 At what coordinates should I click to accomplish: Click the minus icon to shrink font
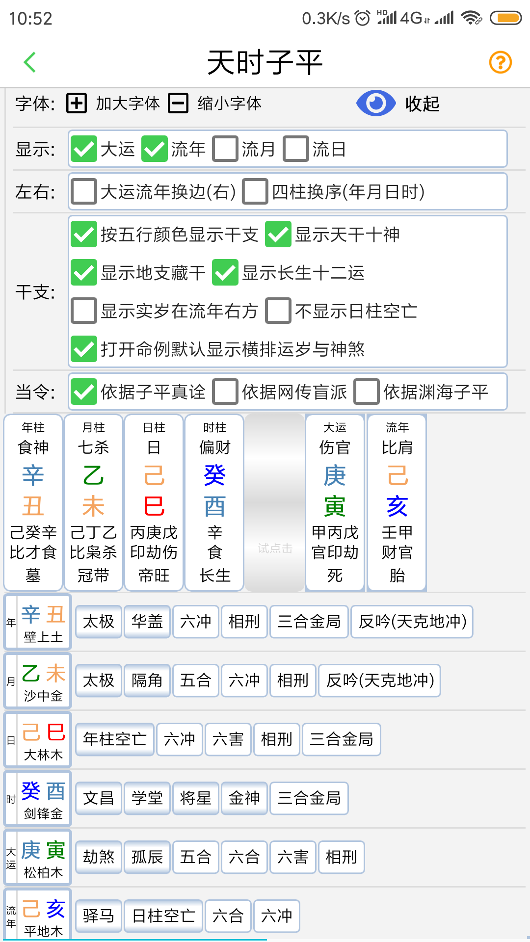(x=178, y=104)
